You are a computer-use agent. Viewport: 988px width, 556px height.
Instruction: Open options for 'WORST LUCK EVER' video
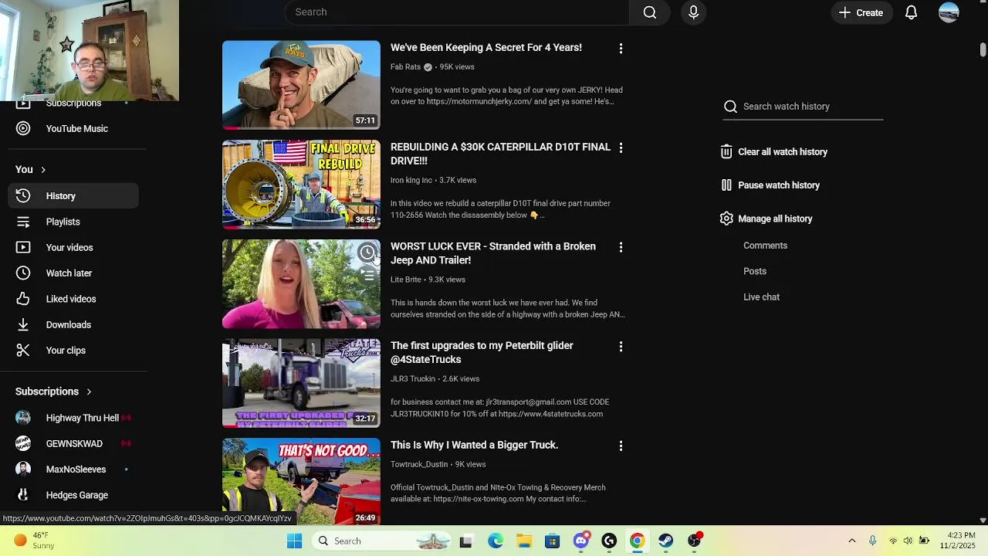[x=621, y=247]
